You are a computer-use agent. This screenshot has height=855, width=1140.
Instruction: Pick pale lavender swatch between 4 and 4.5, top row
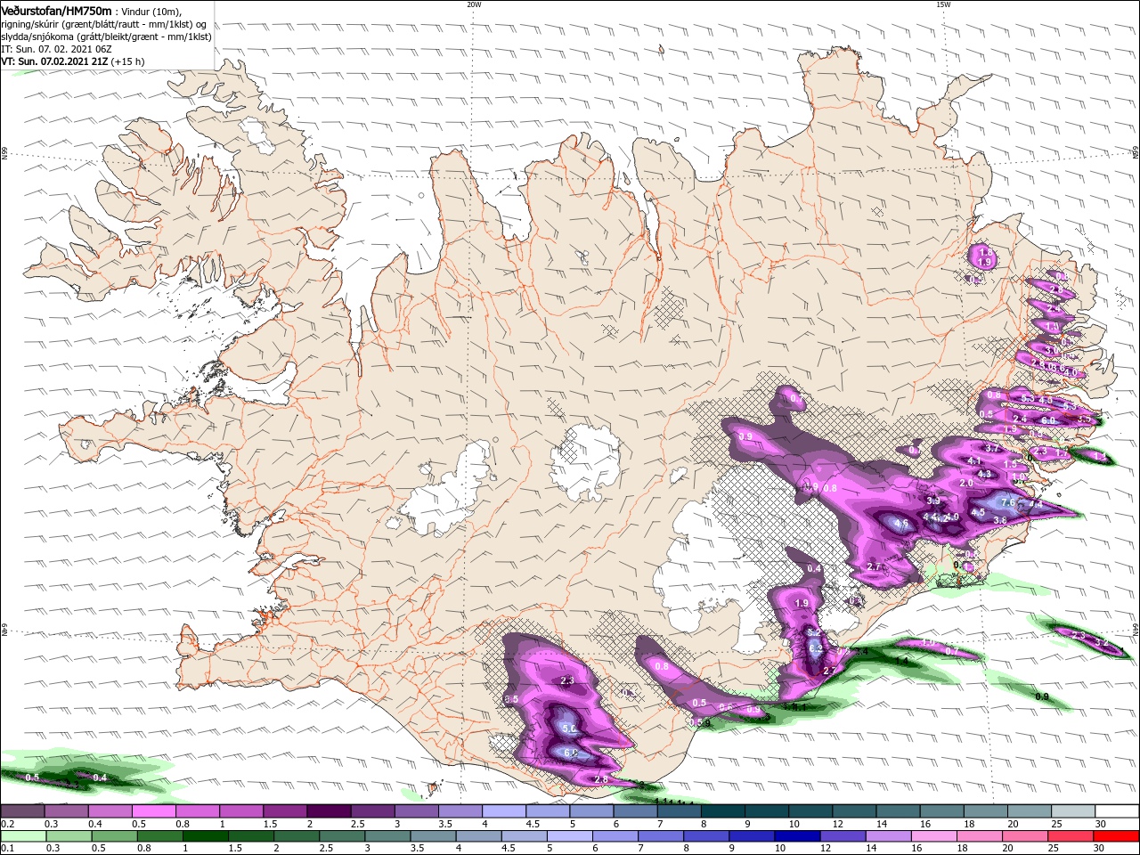(502, 811)
